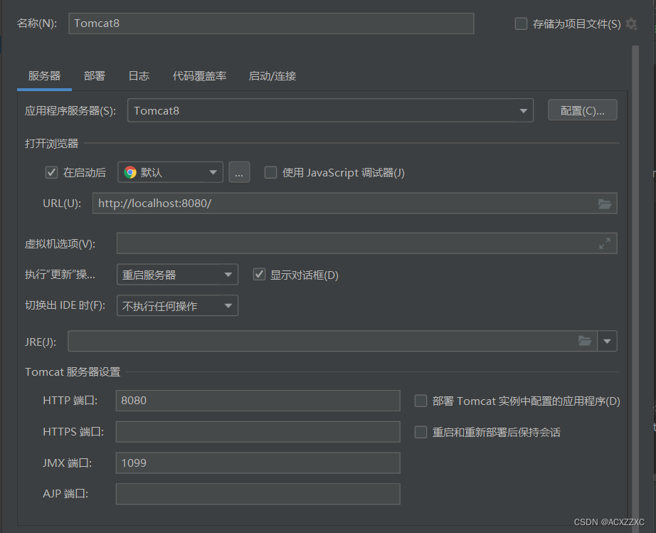Select the 服务器 tab
This screenshot has width=656, height=533.
[44, 75]
